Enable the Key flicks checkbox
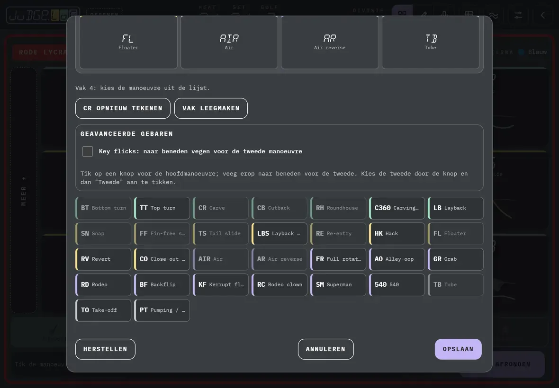Image resolution: width=559 pixels, height=388 pixels. [x=87, y=151]
